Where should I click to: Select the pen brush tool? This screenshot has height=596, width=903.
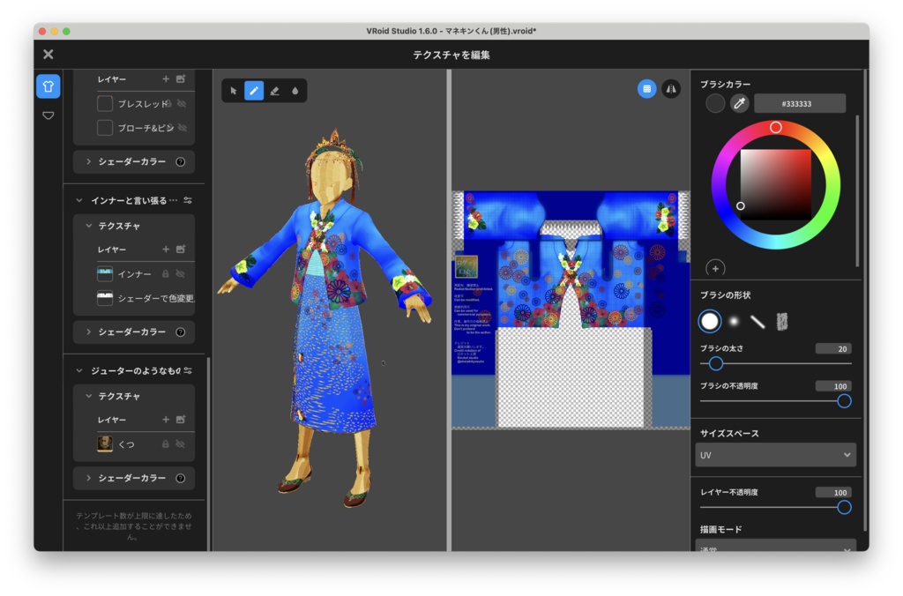(x=254, y=91)
